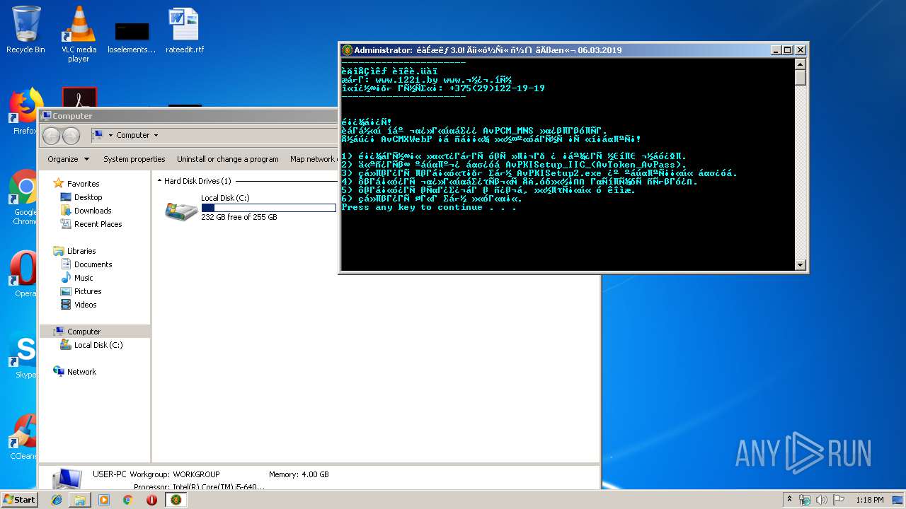Open Desktop in Favorites
The width and height of the screenshot is (906, 509).
(88, 197)
